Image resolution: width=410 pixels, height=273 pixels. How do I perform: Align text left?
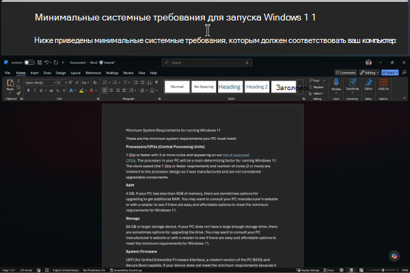click(x=105, y=90)
